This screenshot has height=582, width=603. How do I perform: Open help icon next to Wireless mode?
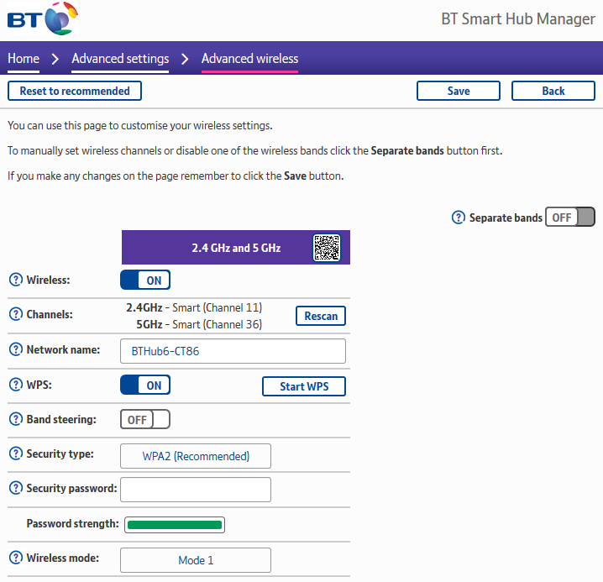pos(16,558)
